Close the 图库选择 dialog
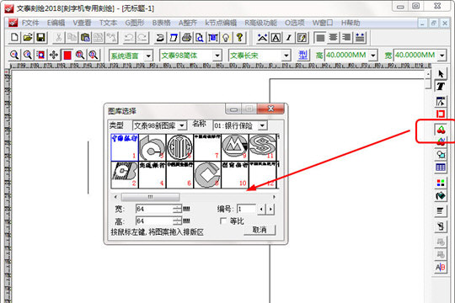The width and height of the screenshot is (455, 303). click(x=270, y=109)
